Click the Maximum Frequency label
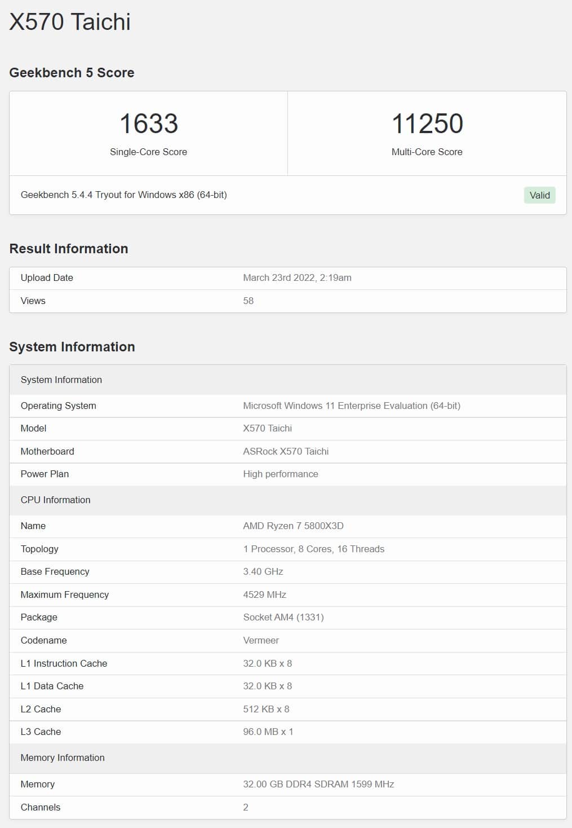572x828 pixels. pyautogui.click(x=65, y=594)
